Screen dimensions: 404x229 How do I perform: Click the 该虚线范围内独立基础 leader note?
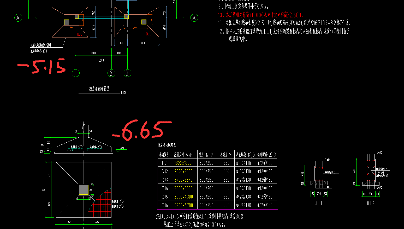(41, 45)
